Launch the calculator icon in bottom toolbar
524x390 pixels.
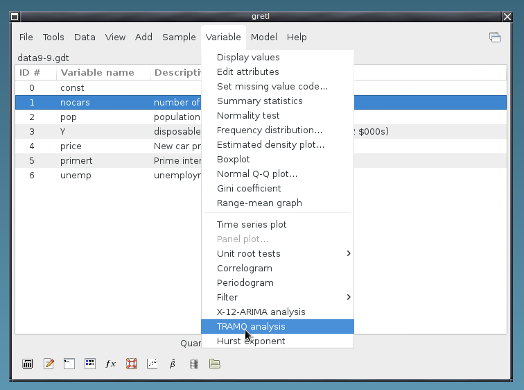tap(28, 364)
